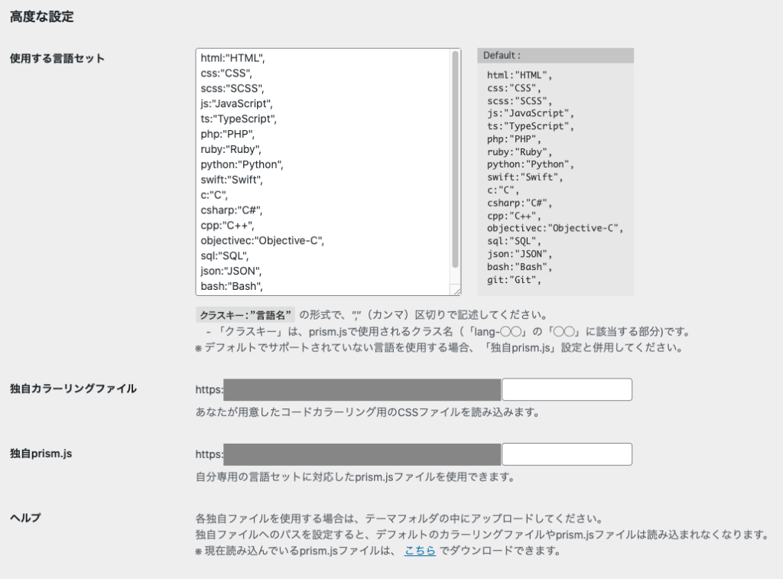The width and height of the screenshot is (783, 579).
Task: Click python:"Python" line inside the editable textarea
Action: 242,164
